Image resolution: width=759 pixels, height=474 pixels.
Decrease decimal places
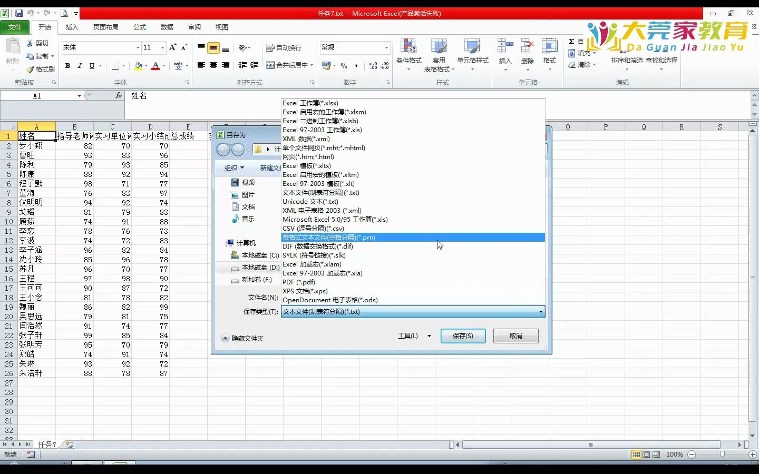(385, 66)
